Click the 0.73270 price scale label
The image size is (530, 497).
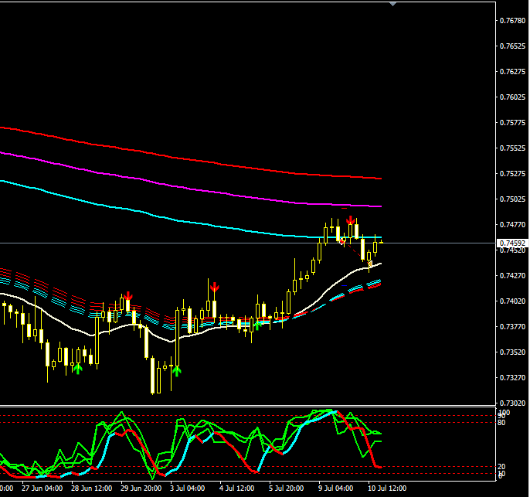click(x=512, y=378)
